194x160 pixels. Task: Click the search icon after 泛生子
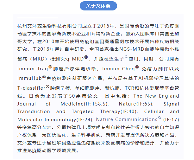coord(126,57)
